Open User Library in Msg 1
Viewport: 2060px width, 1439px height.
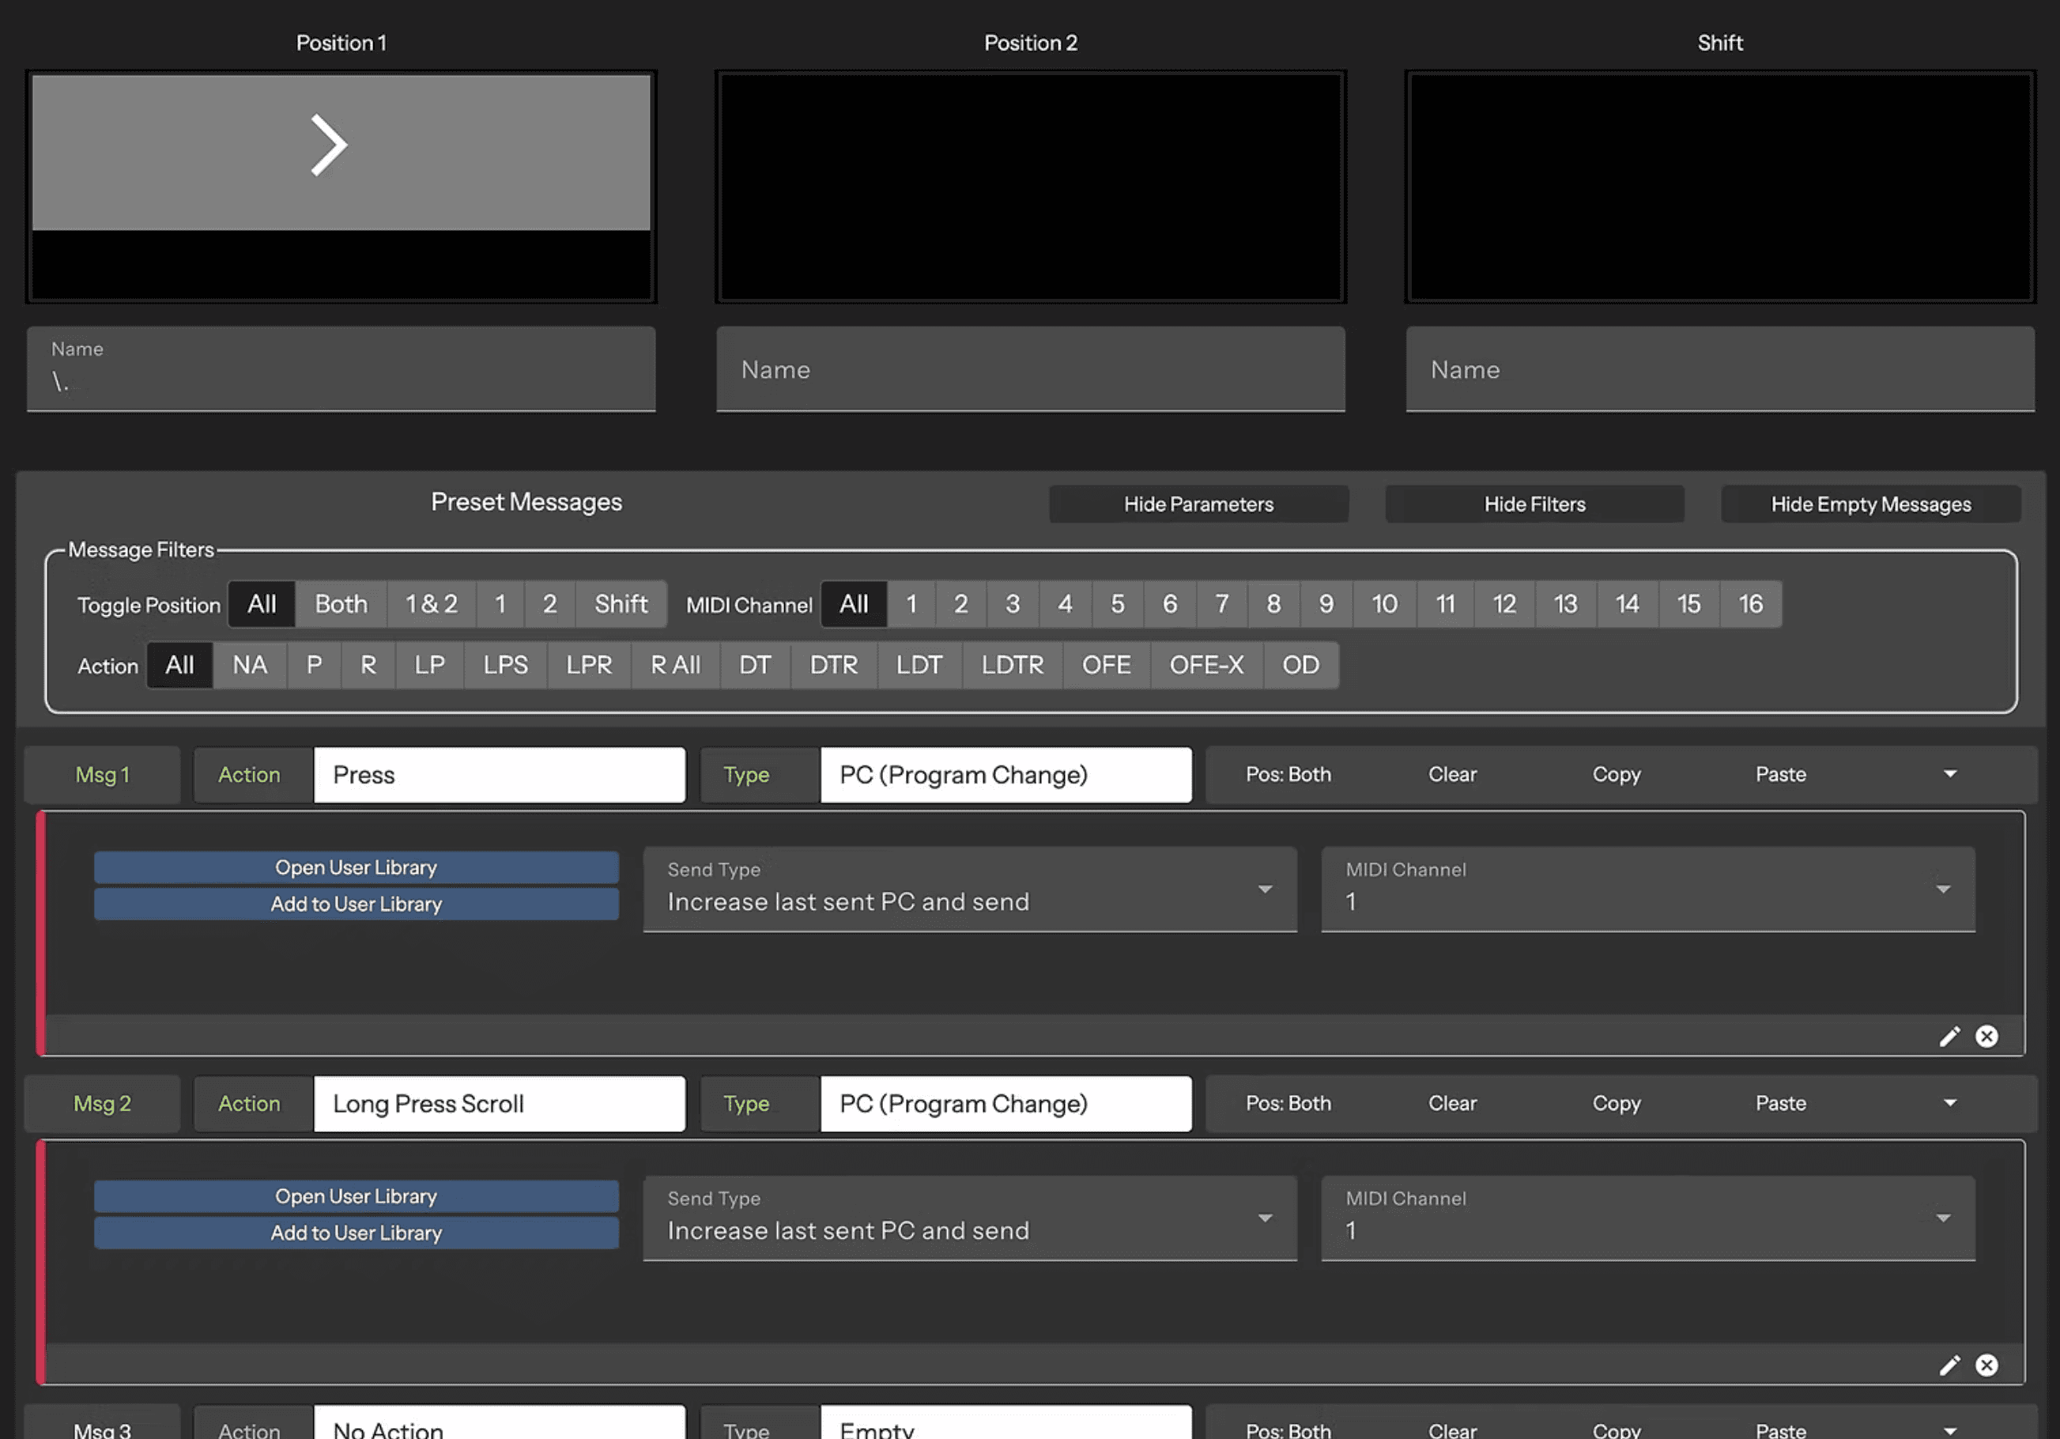coord(357,868)
